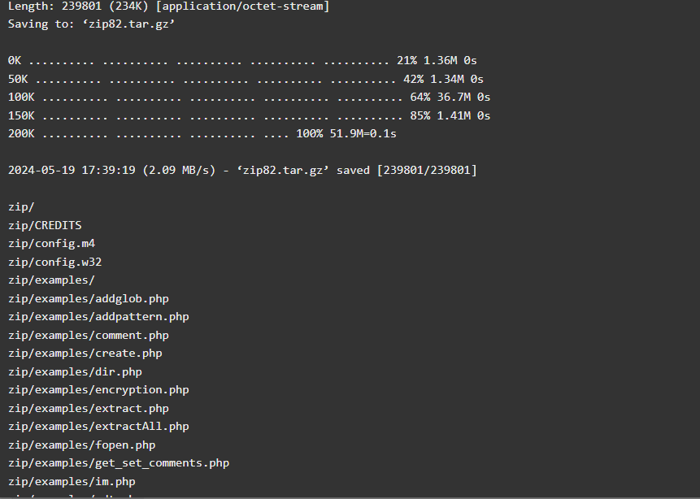Image resolution: width=700 pixels, height=499 pixels.
Task: Click the zip/examples/ directory line
Action: click(x=51, y=280)
